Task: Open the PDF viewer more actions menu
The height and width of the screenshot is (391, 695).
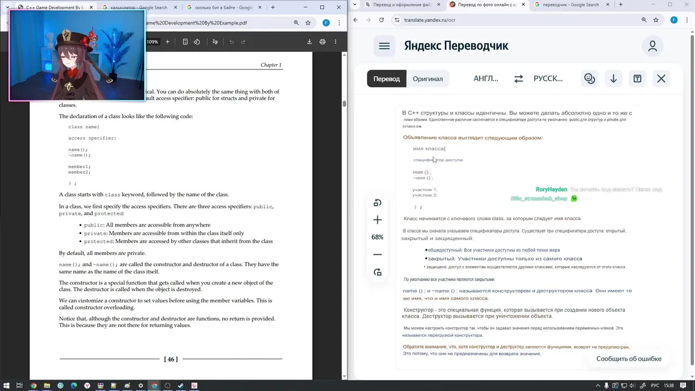Action: [336, 42]
